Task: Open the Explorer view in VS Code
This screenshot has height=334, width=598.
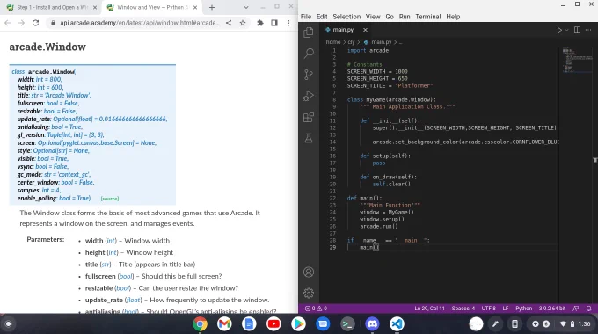Action: click(x=309, y=33)
